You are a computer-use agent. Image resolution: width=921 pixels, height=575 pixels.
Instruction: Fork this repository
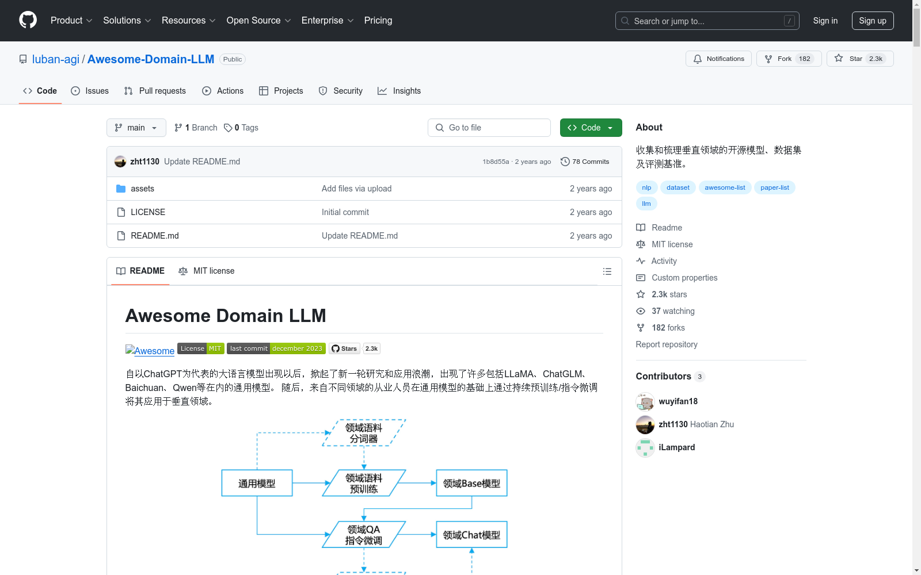pyautogui.click(x=789, y=59)
